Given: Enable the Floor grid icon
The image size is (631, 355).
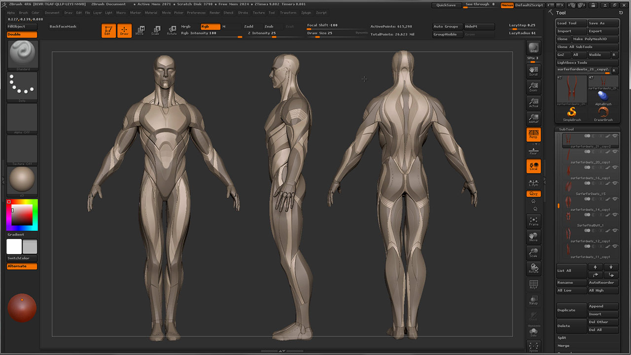Looking at the screenshot, I should coord(533,150).
